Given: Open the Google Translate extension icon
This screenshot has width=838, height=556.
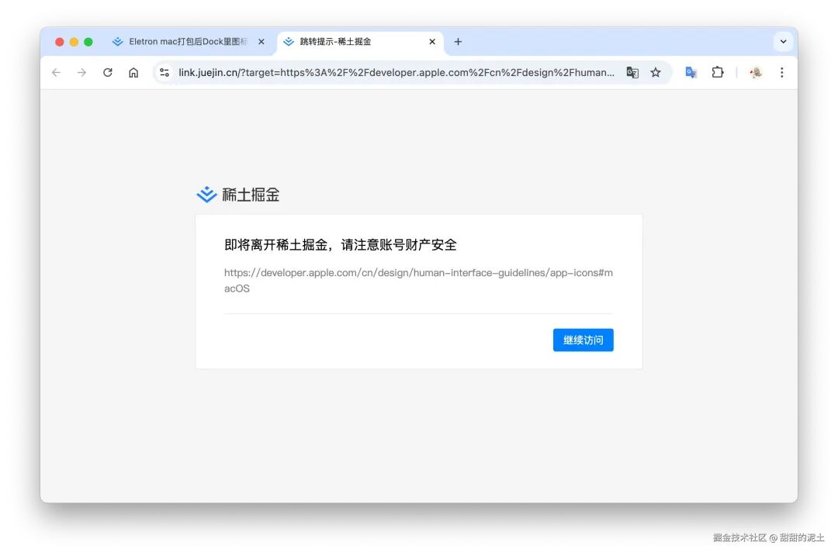Looking at the screenshot, I should pyautogui.click(x=691, y=73).
